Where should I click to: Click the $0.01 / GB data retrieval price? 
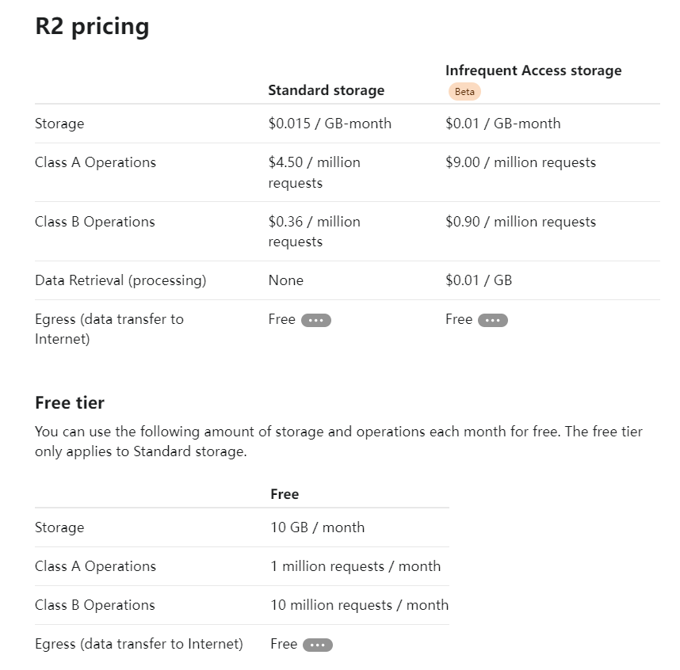(479, 280)
